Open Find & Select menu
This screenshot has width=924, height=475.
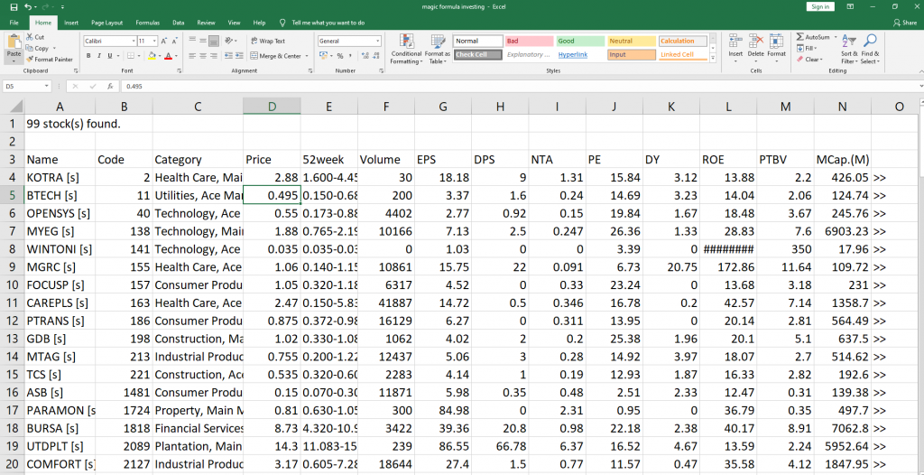(869, 49)
